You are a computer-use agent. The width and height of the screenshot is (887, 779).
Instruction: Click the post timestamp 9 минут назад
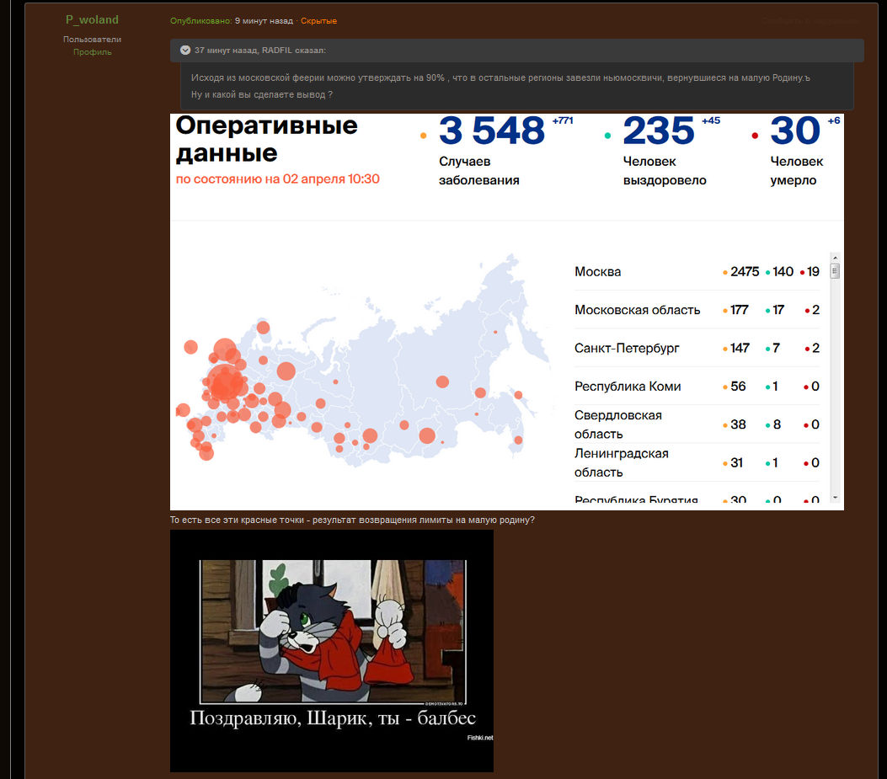coord(264,21)
